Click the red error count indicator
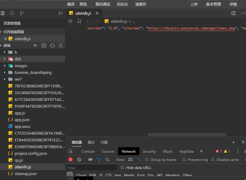246x180 pixels. pyautogui.click(x=219, y=151)
